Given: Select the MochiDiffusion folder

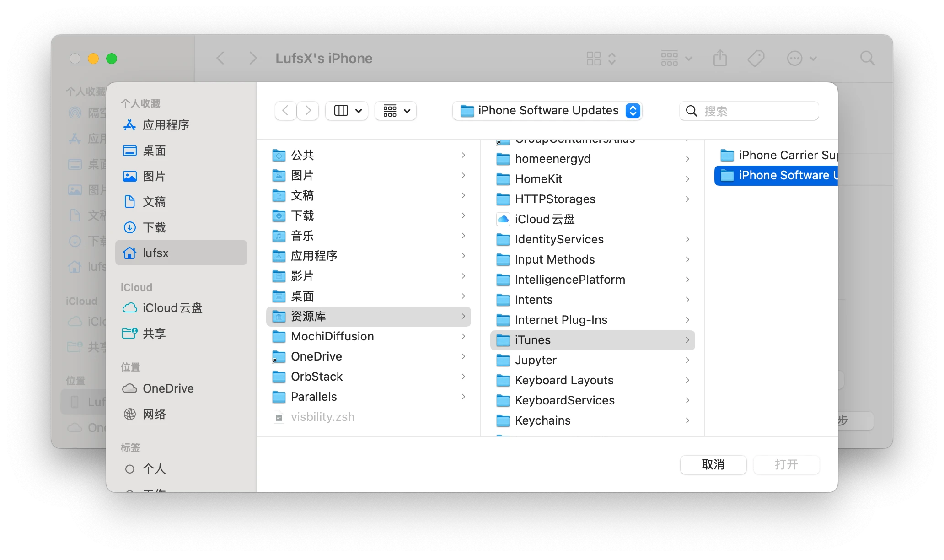Looking at the screenshot, I should click(x=332, y=336).
